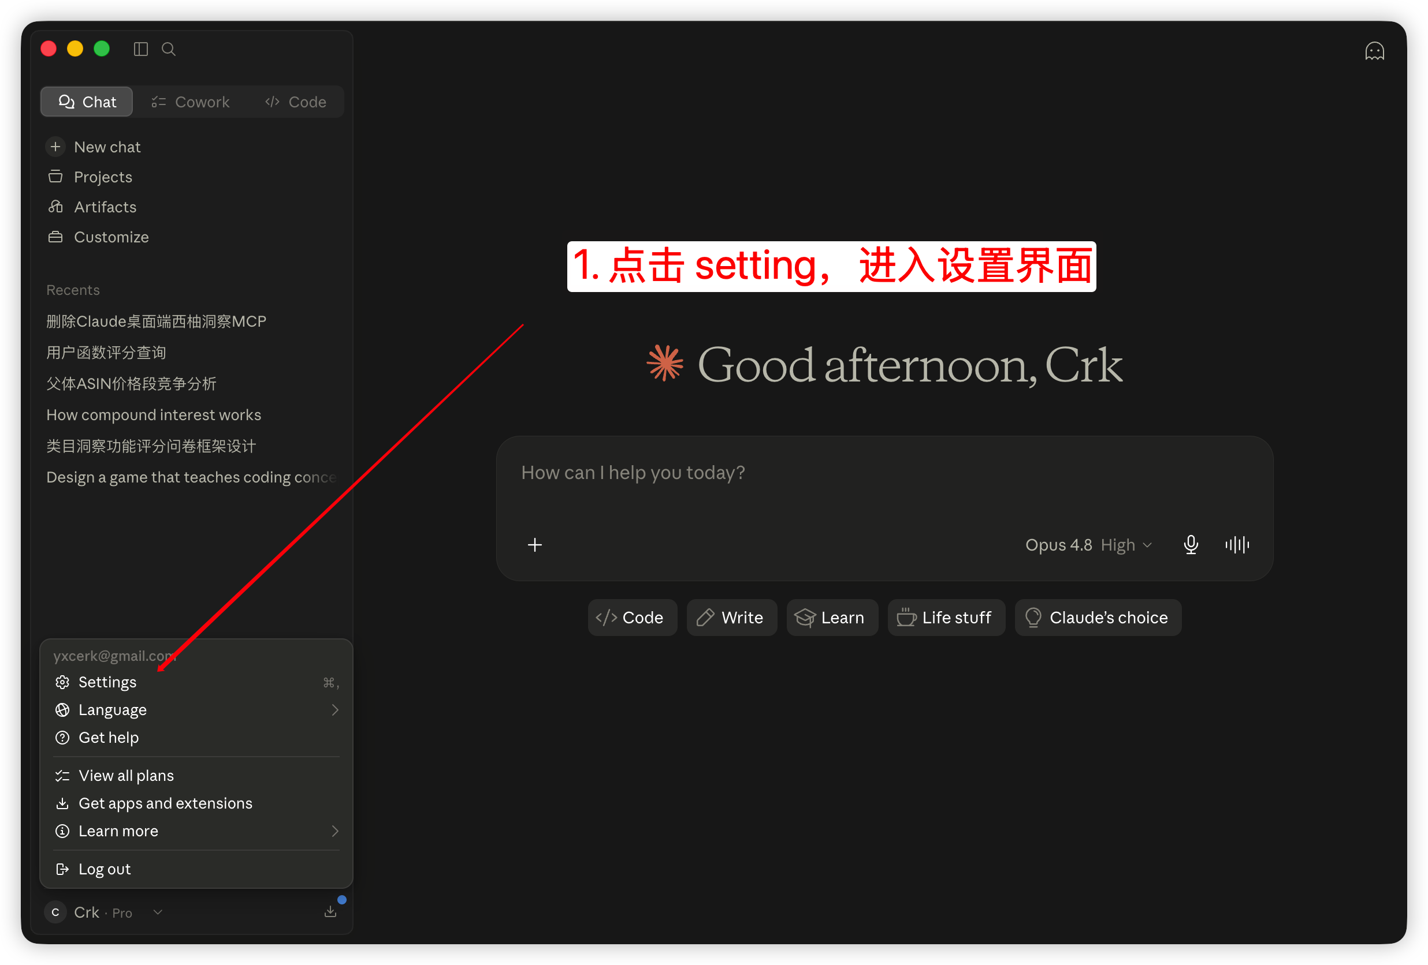
Task: Click the download update icon with blue dot
Action: pos(330,911)
